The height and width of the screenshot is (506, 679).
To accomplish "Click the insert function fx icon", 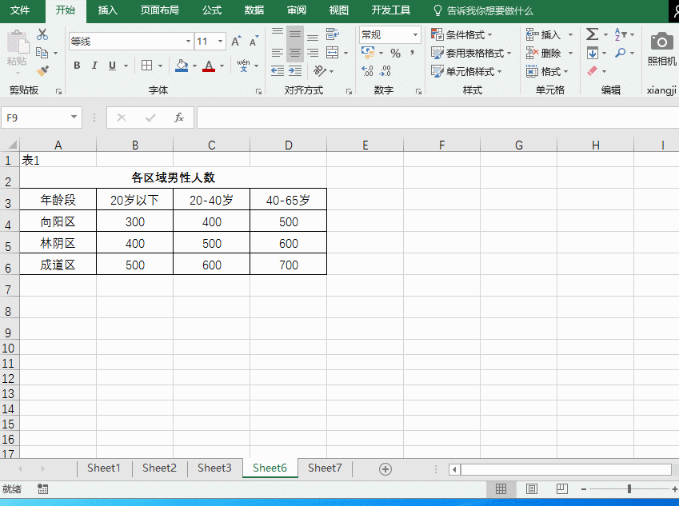I will tap(179, 118).
